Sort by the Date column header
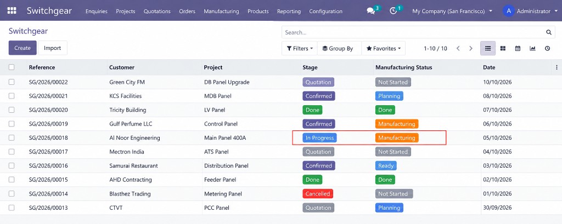Image resolution: width=562 pixels, height=224 pixels. pos(489,67)
